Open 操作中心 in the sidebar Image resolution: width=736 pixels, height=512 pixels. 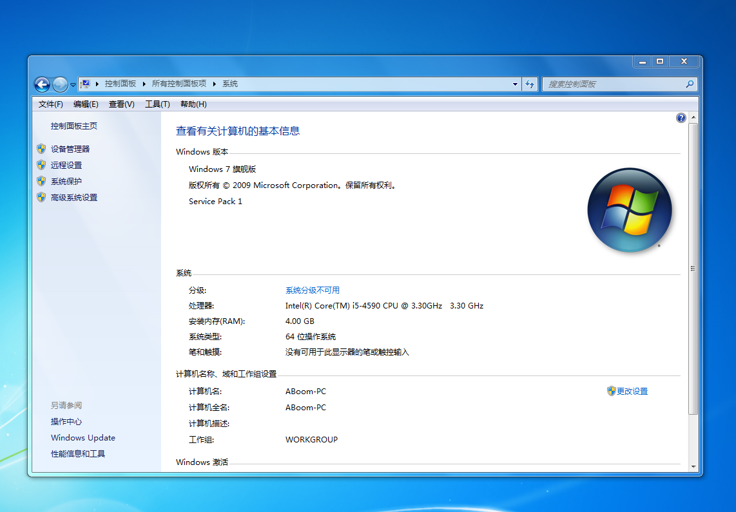click(x=66, y=421)
